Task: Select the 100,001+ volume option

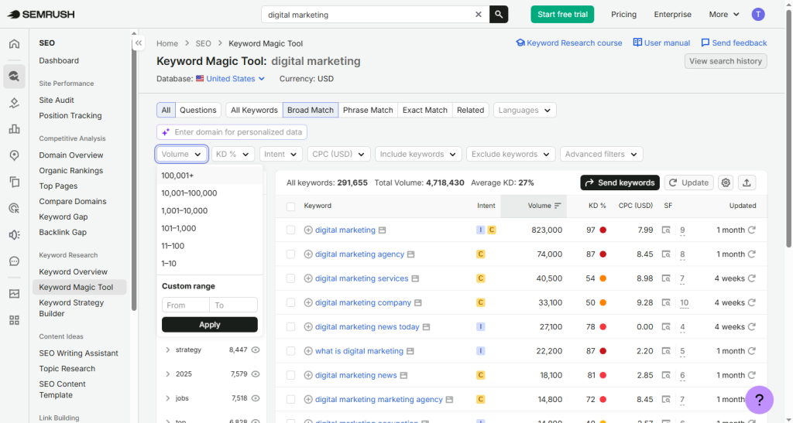Action: pyautogui.click(x=209, y=176)
